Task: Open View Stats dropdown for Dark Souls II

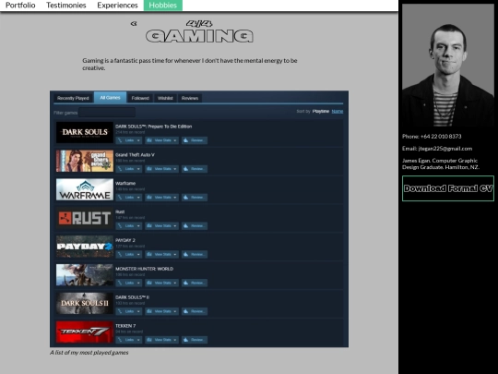Action: coord(161,311)
